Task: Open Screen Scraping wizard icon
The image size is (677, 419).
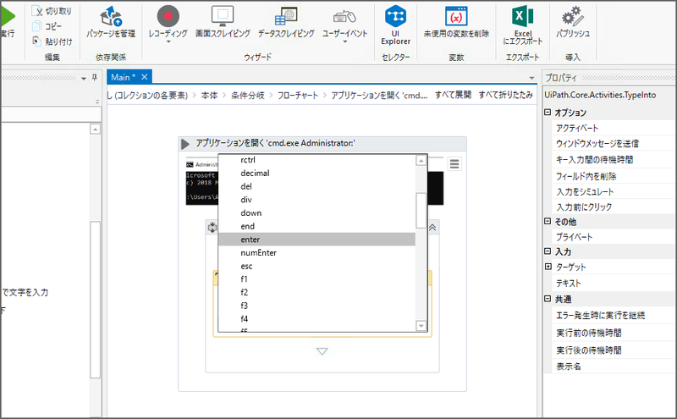Action: tap(223, 16)
